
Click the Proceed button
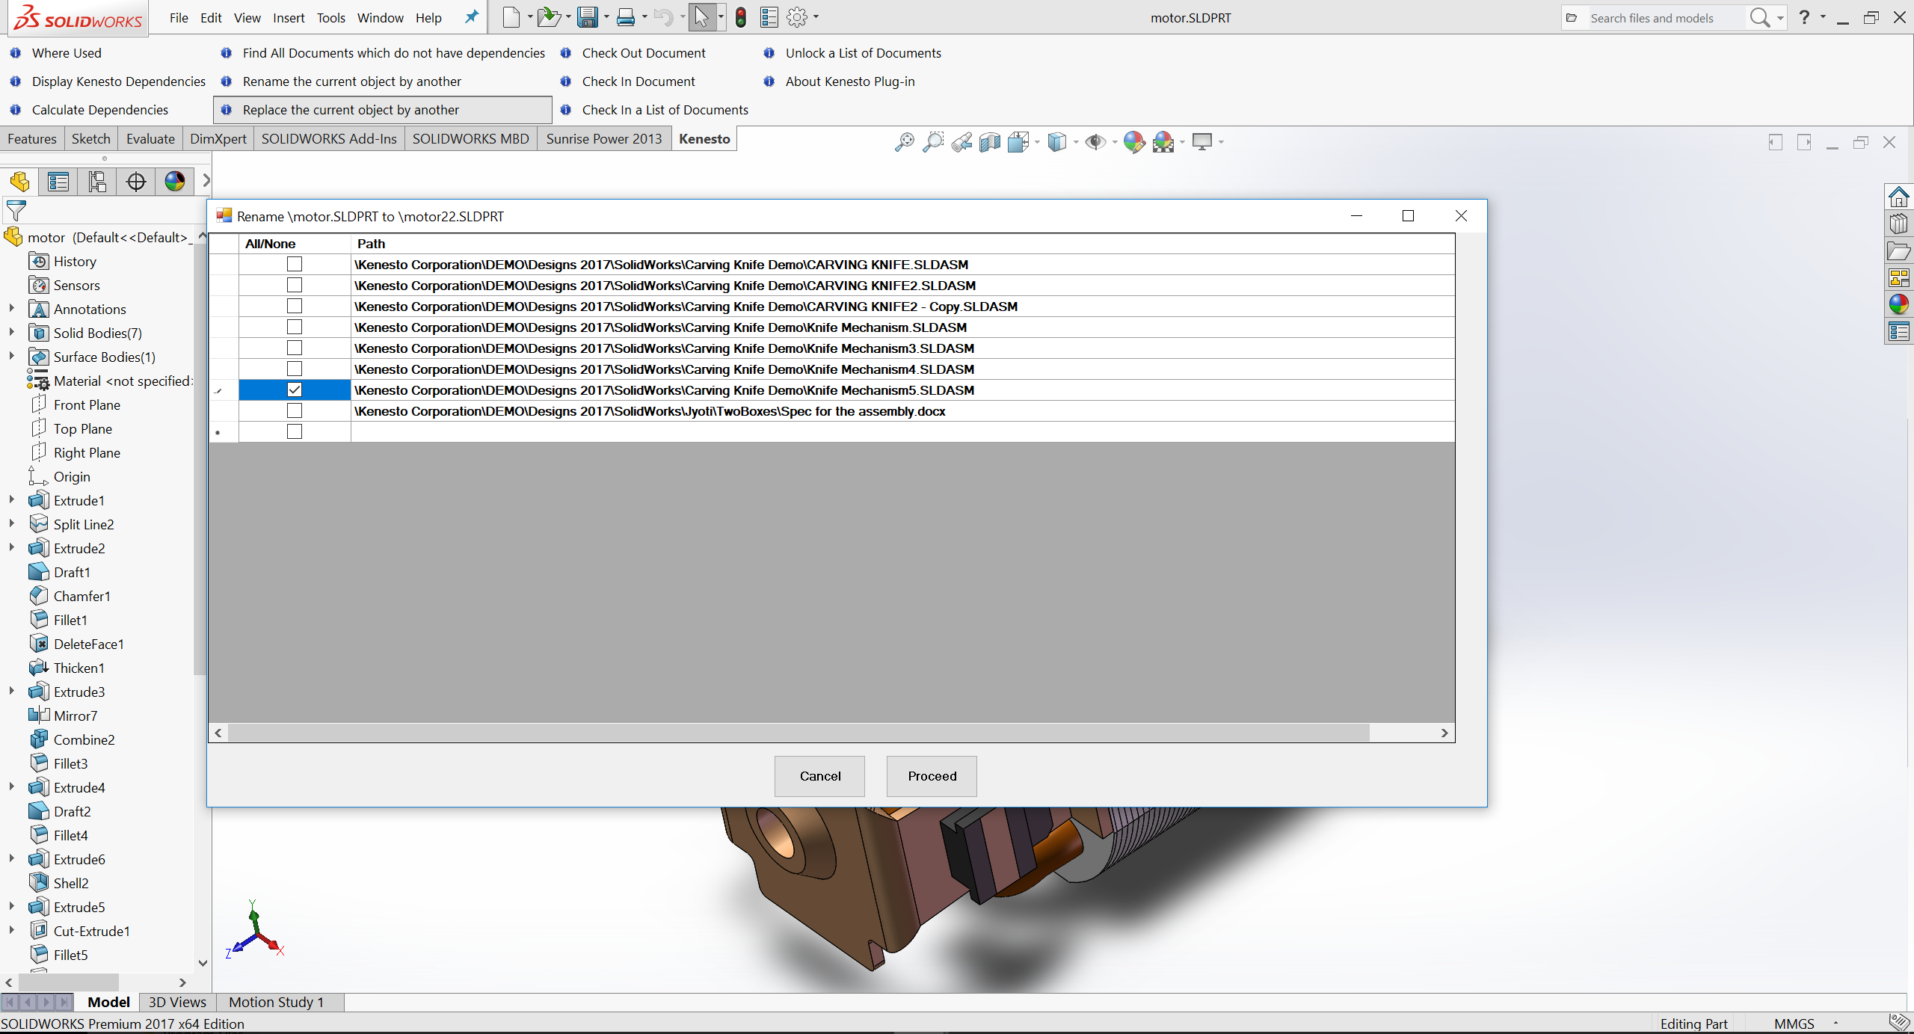pos(932,776)
